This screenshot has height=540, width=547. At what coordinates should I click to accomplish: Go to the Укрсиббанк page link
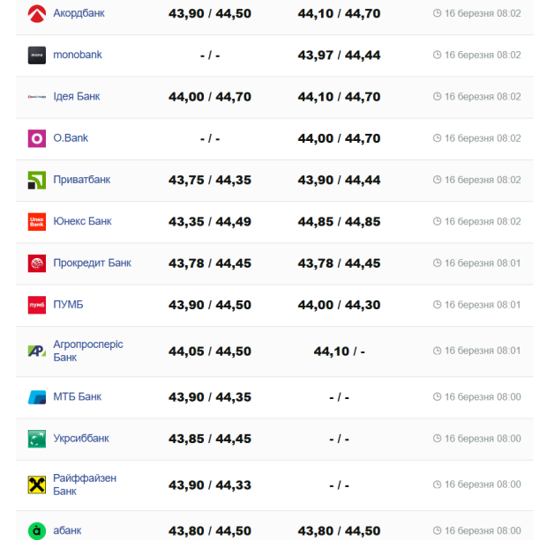[81, 439]
